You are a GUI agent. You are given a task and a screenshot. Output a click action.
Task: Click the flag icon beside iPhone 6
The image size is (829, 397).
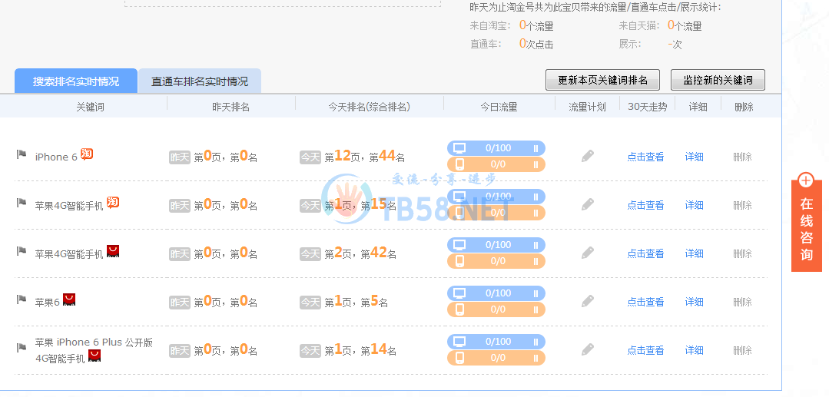(22, 154)
